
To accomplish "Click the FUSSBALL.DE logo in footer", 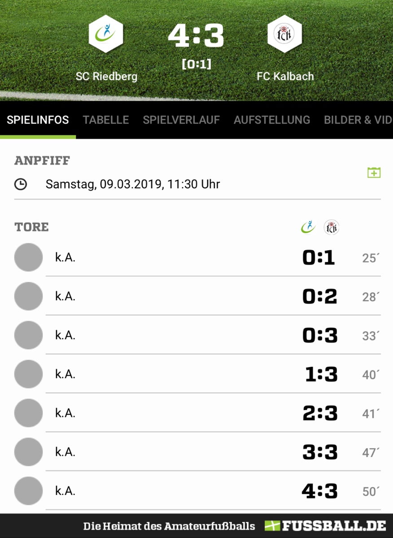I will (x=325, y=526).
